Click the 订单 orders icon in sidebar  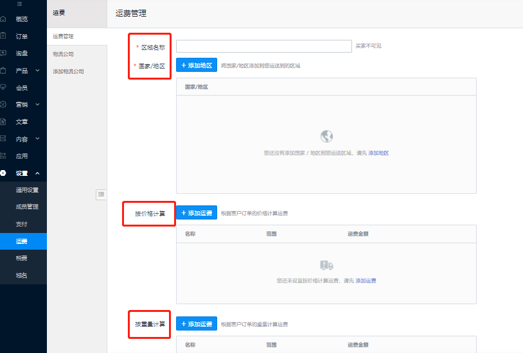pos(3,36)
